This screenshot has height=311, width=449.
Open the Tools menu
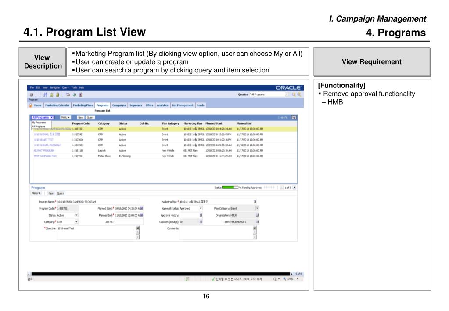click(x=74, y=88)
